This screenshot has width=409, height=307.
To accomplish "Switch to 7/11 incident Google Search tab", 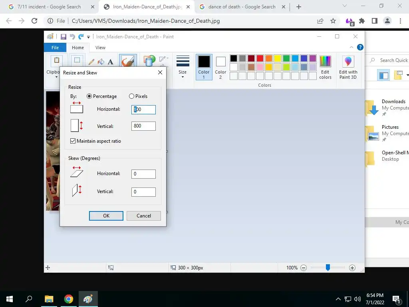I will (x=49, y=7).
